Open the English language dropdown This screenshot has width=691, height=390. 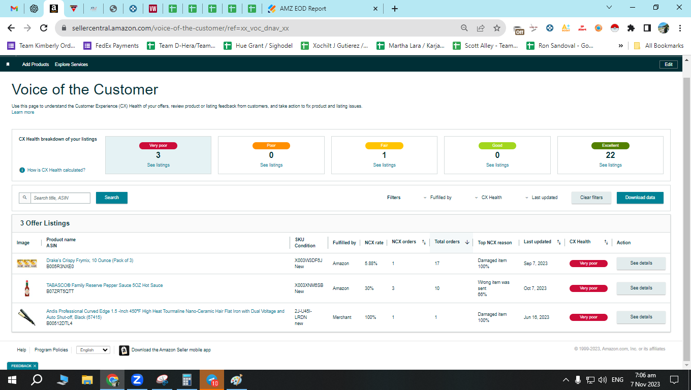click(93, 350)
